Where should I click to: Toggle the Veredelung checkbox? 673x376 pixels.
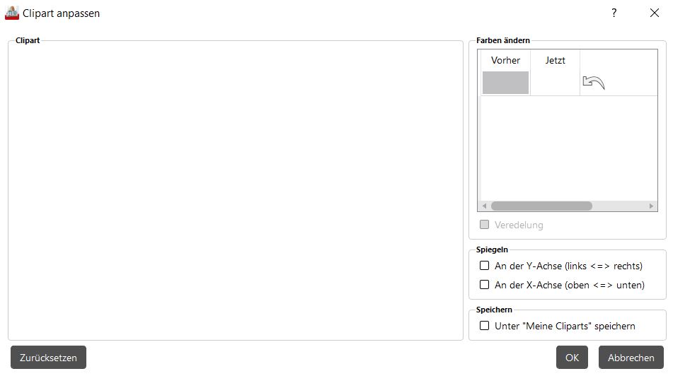pyautogui.click(x=485, y=225)
